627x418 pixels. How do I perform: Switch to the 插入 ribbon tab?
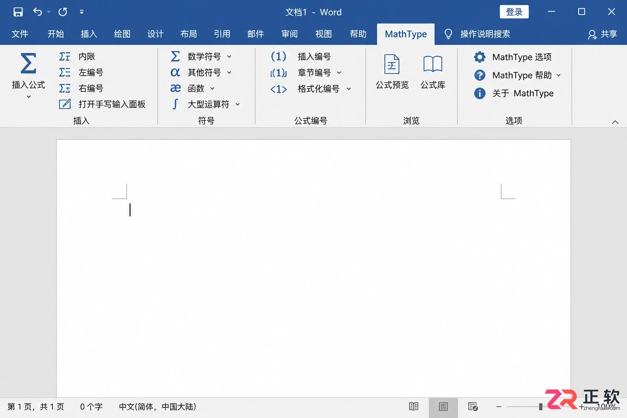(x=89, y=34)
